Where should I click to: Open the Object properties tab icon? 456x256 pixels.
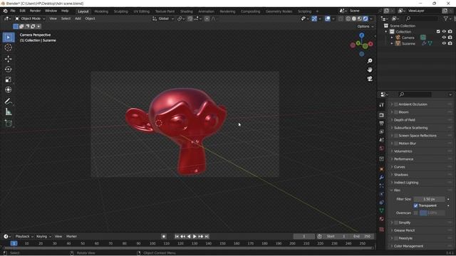[x=382, y=169]
